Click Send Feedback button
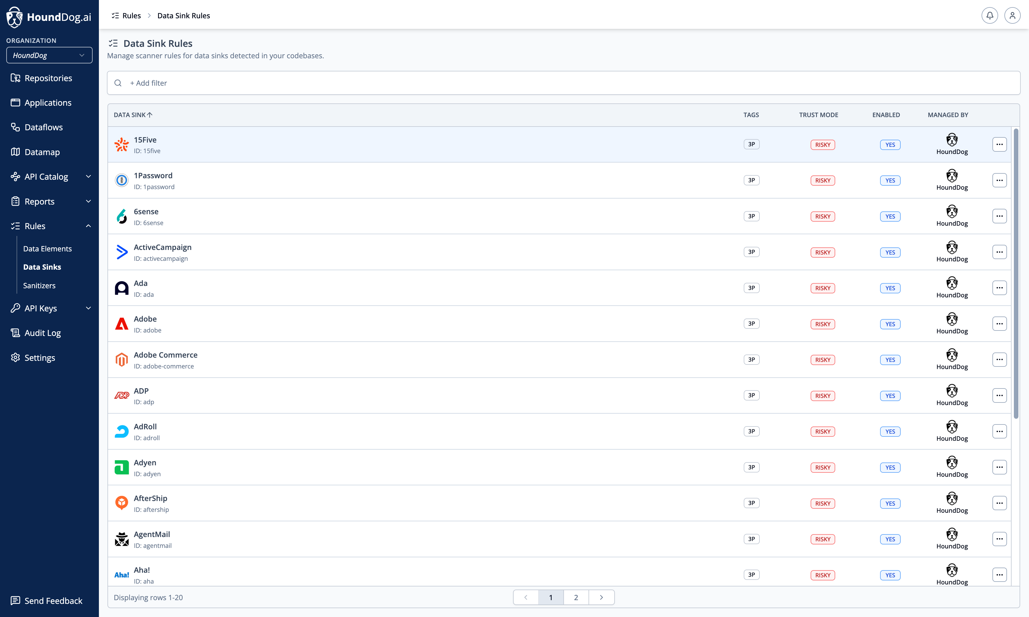Viewport: 1029px width, 617px height. click(47, 601)
